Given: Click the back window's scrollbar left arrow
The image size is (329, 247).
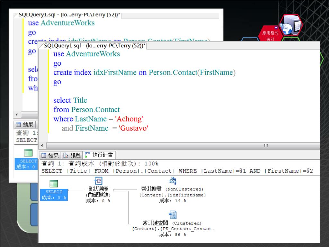Looking at the screenshot, I should tap(17, 115).
